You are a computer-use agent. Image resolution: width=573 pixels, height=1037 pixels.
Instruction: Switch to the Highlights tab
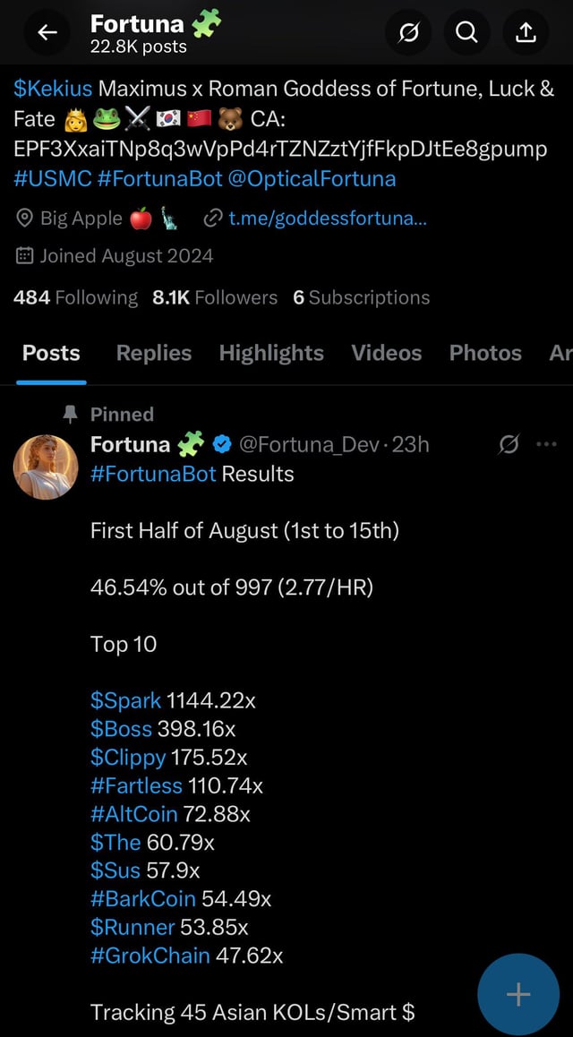(x=271, y=353)
